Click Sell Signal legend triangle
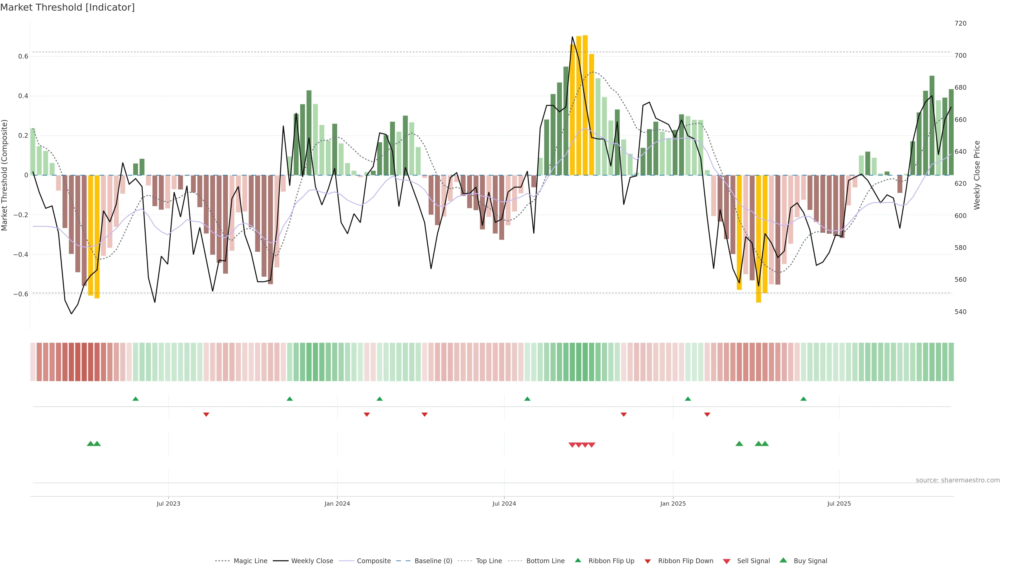The height and width of the screenshot is (570, 1013). [x=726, y=561]
